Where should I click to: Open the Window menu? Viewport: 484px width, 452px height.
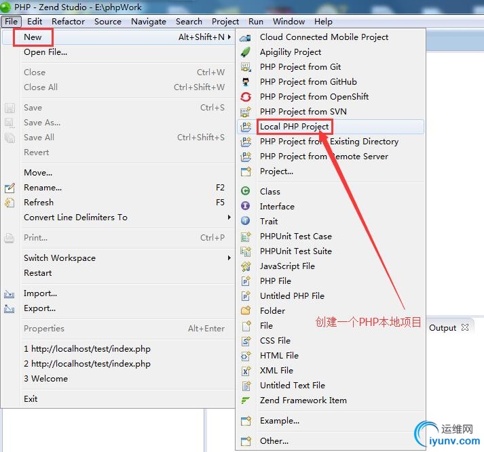pyautogui.click(x=289, y=22)
